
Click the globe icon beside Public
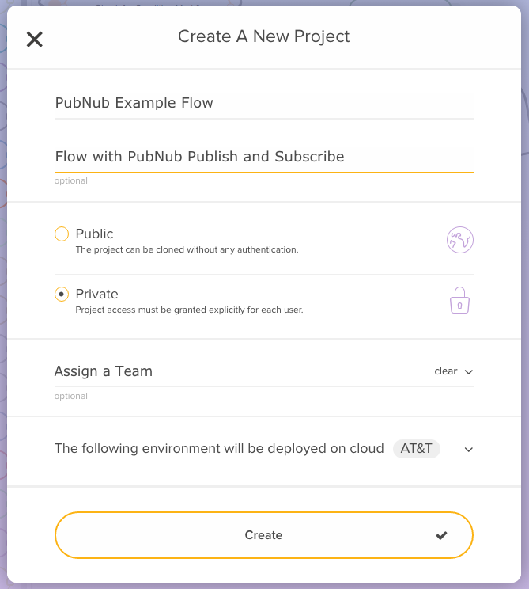click(459, 239)
